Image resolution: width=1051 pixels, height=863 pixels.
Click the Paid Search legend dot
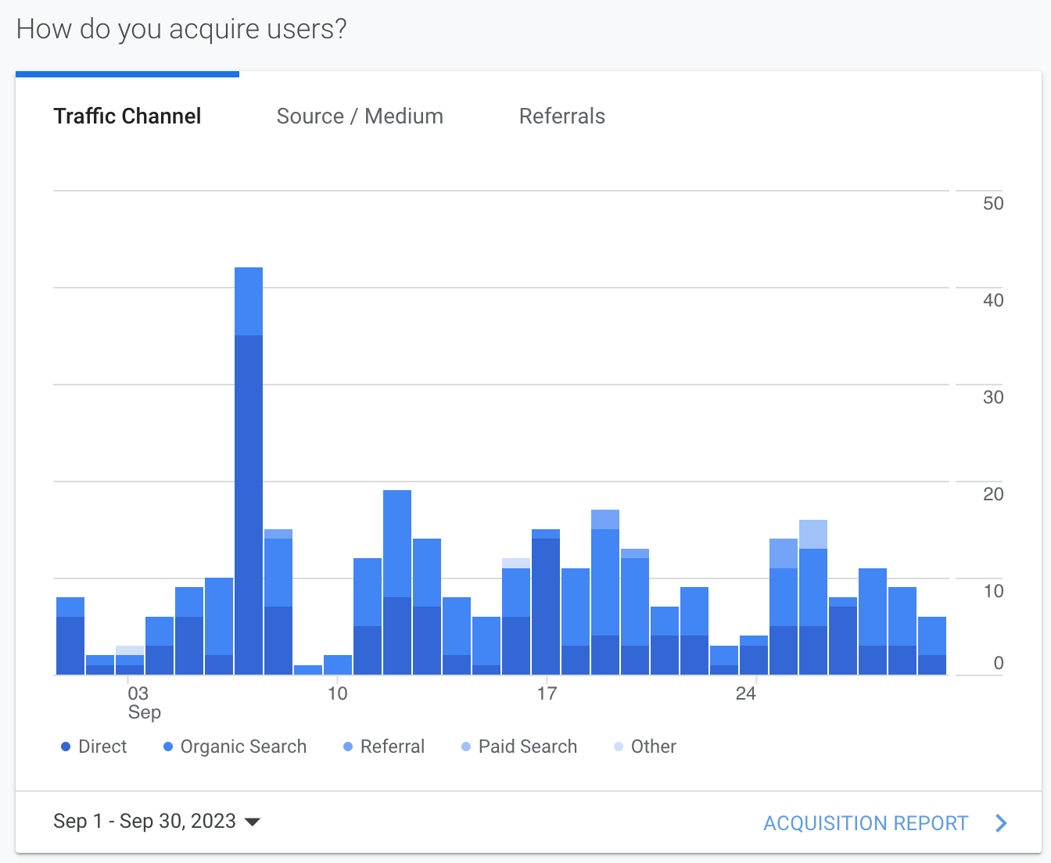[466, 747]
